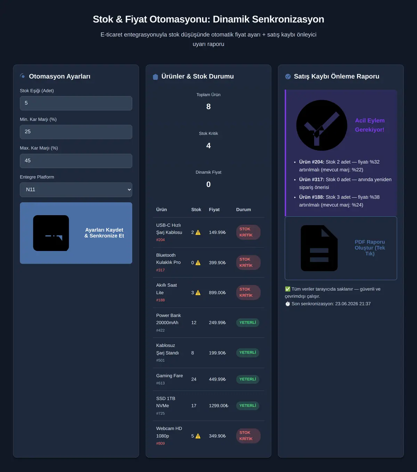Click the sync icon on save button
This screenshot has height=472, width=417.
pyautogui.click(x=51, y=233)
